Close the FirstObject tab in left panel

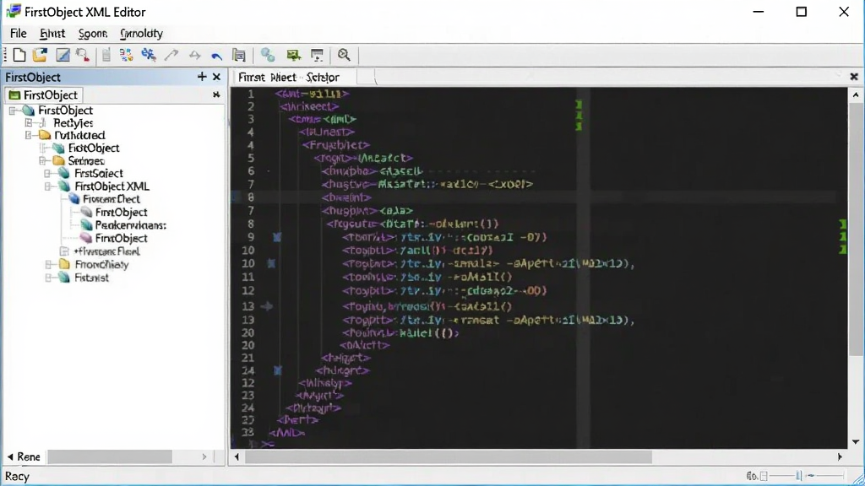pyautogui.click(x=216, y=94)
